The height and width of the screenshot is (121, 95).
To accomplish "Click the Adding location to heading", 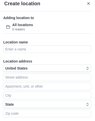I will (18, 18).
